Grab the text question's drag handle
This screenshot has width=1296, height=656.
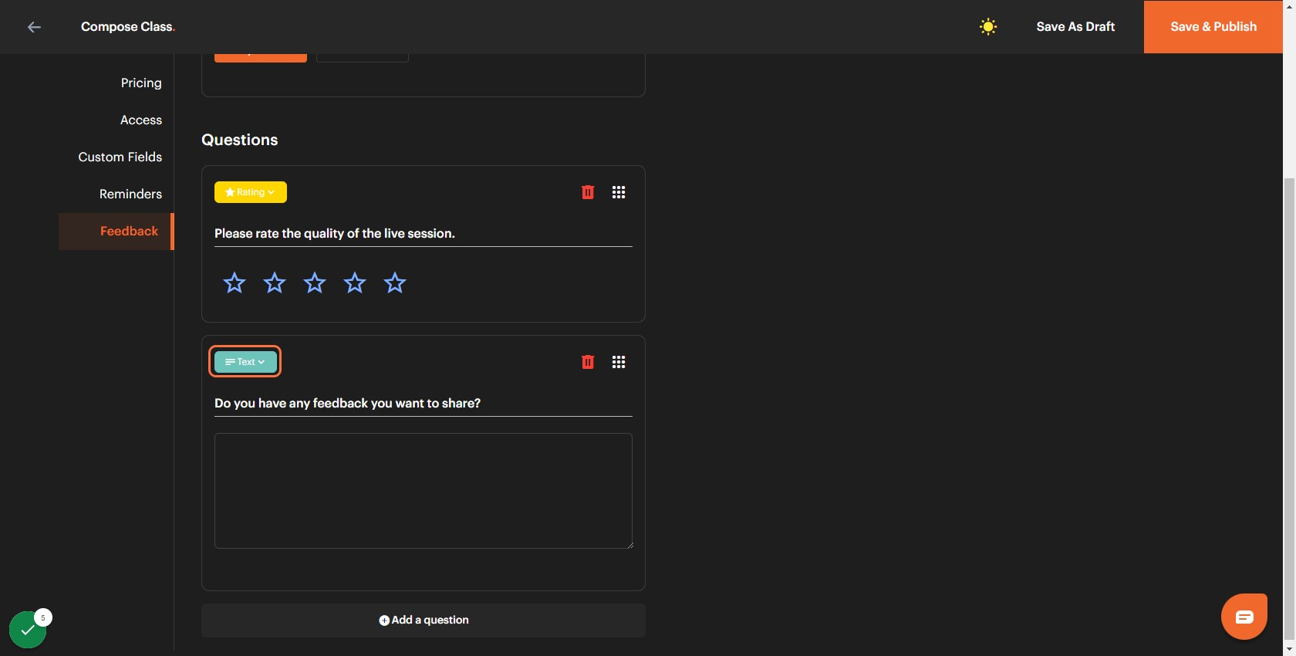pyautogui.click(x=619, y=362)
